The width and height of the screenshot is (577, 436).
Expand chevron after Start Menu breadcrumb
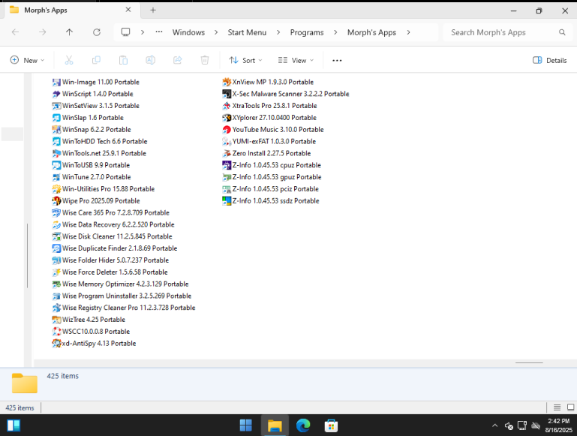coord(278,32)
